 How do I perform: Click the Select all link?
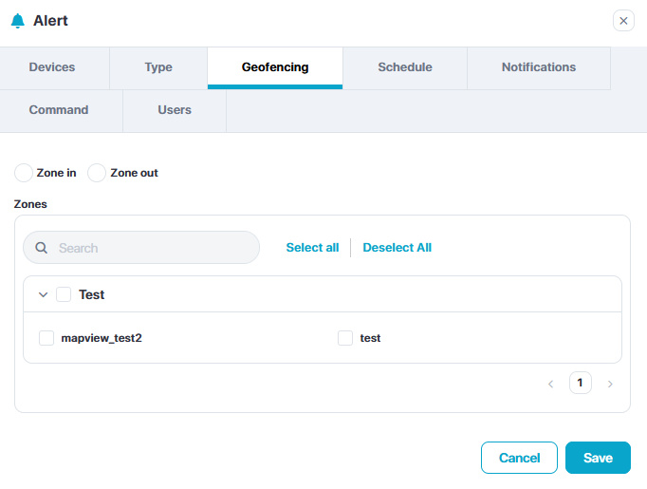coord(312,248)
